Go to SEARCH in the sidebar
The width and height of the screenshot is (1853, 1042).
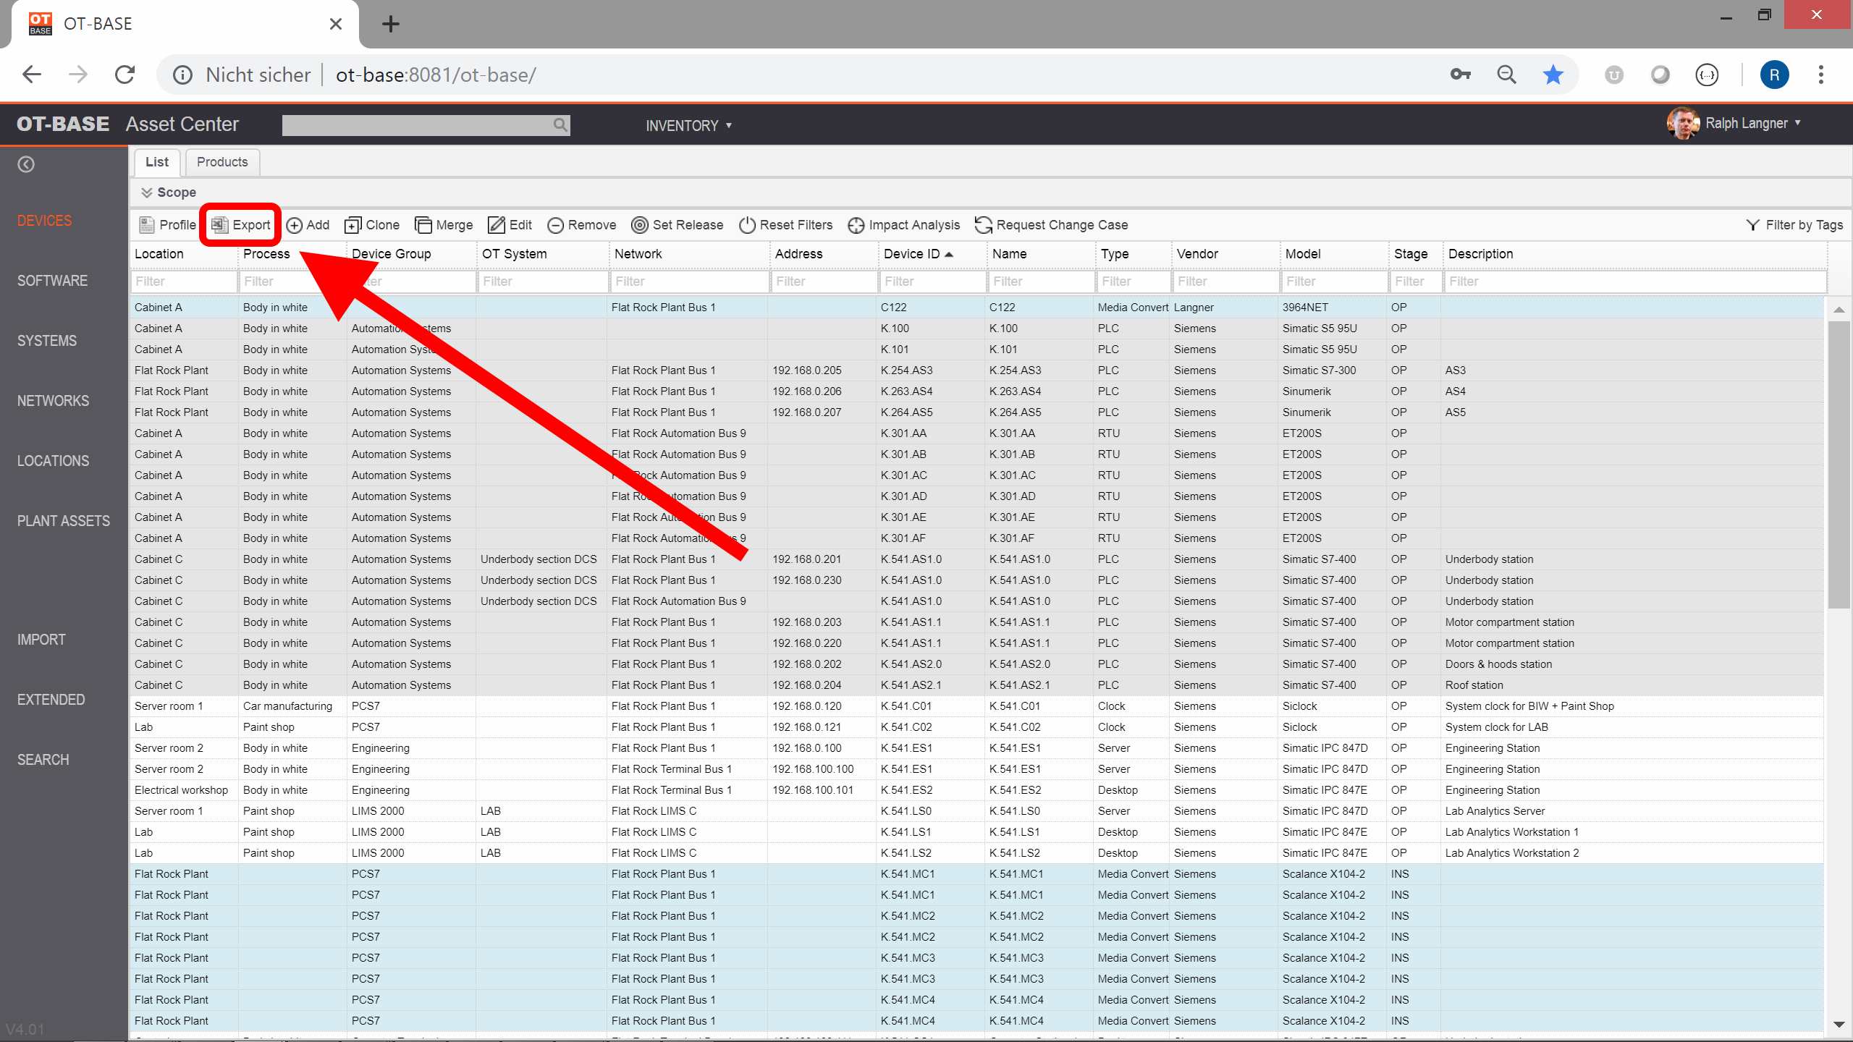pyautogui.click(x=43, y=760)
